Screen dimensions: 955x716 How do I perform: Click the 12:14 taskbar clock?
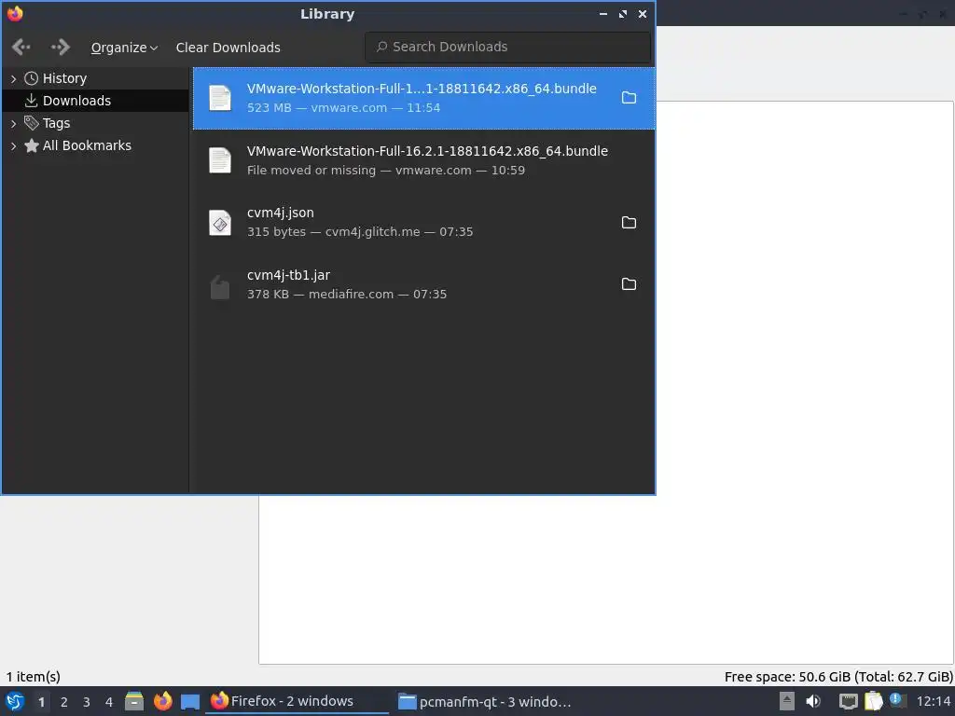click(x=933, y=701)
